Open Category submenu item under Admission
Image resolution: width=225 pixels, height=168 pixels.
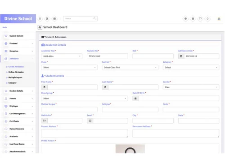click(12, 83)
